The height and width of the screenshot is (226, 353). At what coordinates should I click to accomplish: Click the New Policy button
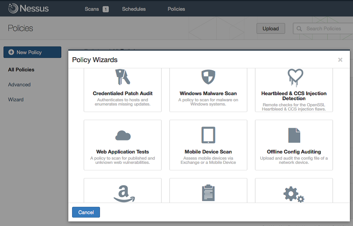pyautogui.click(x=32, y=52)
